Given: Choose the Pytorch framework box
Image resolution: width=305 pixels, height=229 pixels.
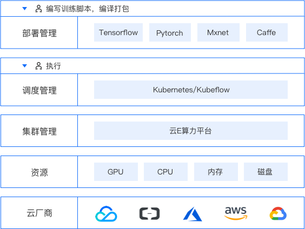Looking at the screenshot, I should (170, 32).
